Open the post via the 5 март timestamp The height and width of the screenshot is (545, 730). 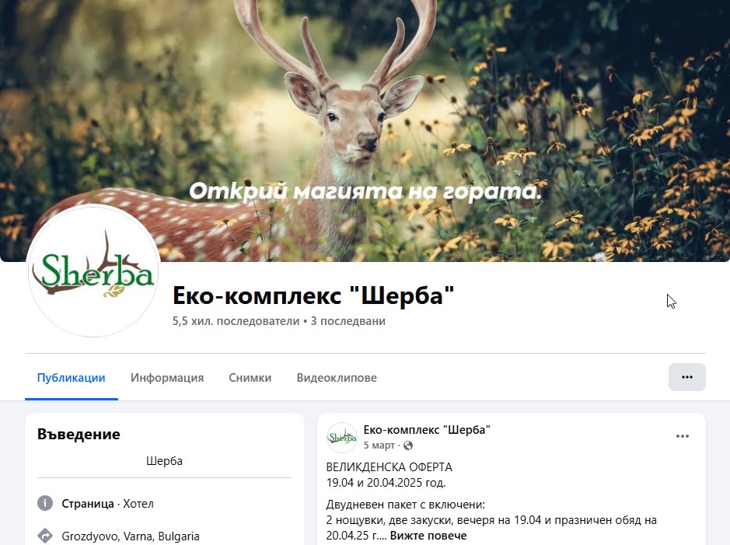tap(379, 445)
